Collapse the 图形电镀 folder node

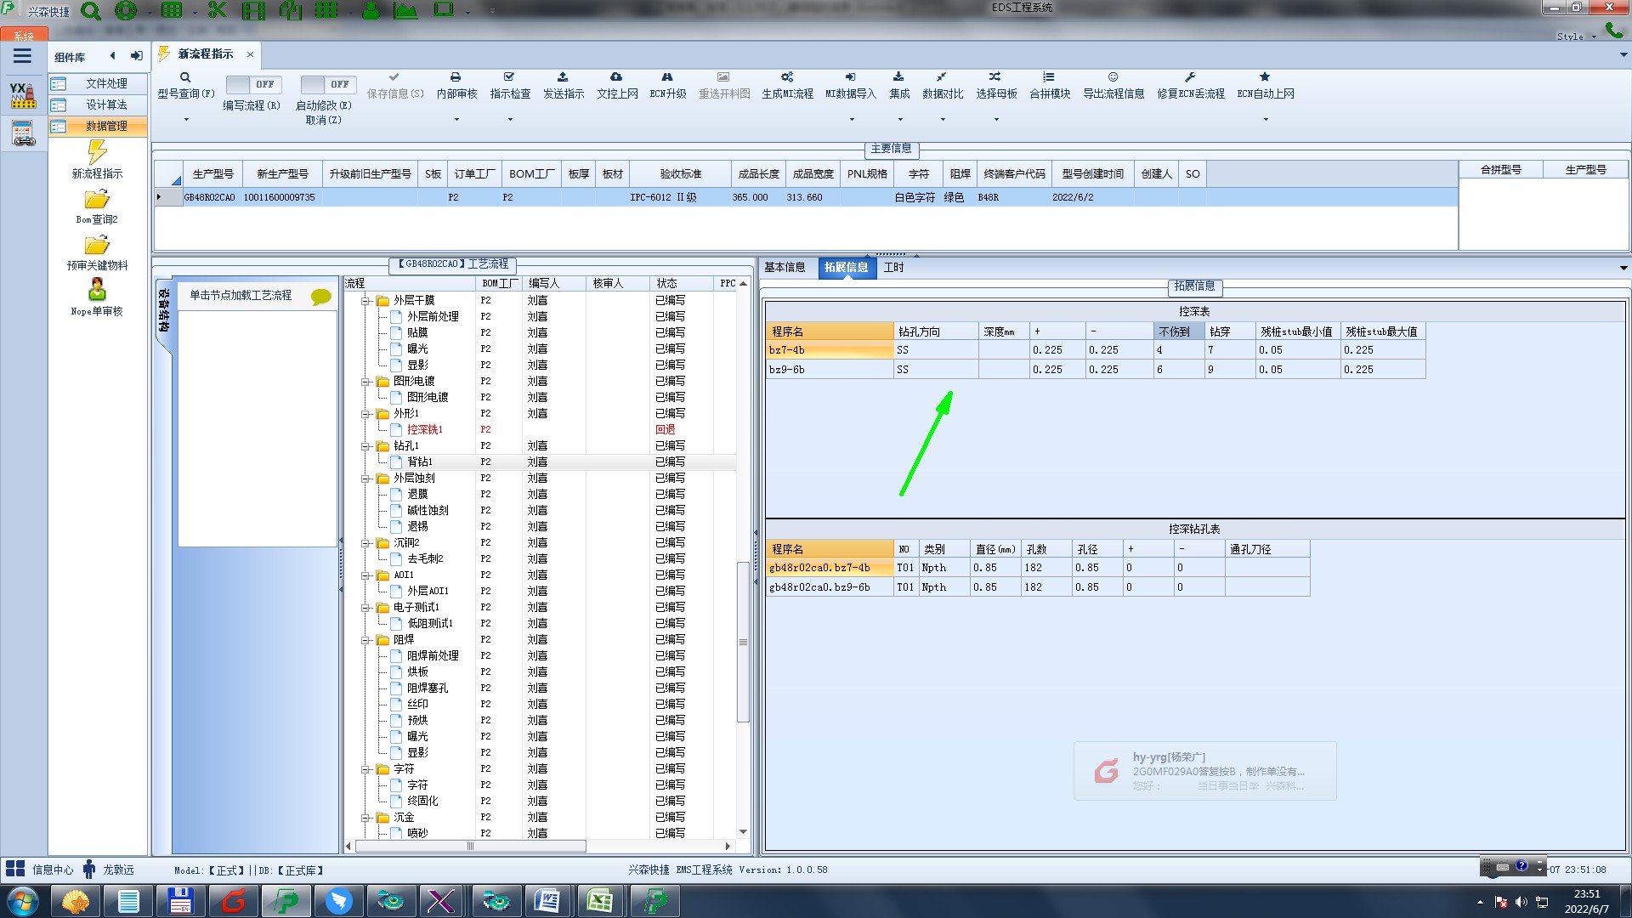click(365, 382)
